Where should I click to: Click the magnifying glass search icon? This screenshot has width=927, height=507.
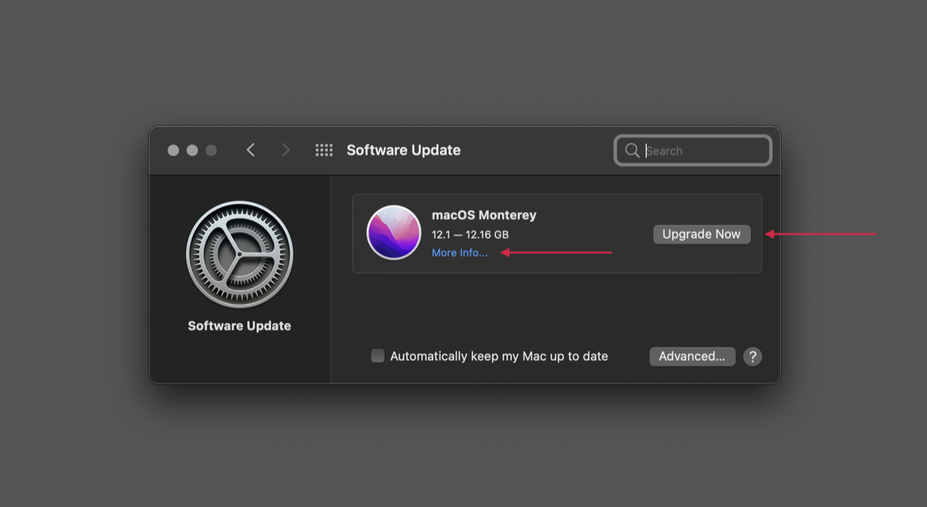tap(632, 151)
